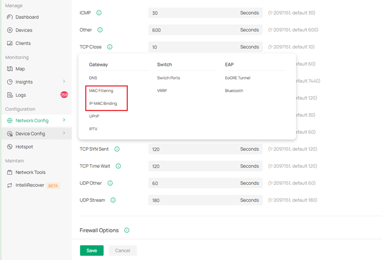The width and height of the screenshot is (382, 260).
Task: Click the Devices sidebar icon
Action: pos(10,30)
